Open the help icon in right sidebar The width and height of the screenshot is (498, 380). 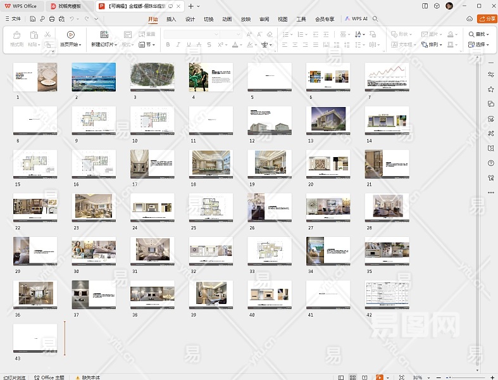(x=491, y=163)
